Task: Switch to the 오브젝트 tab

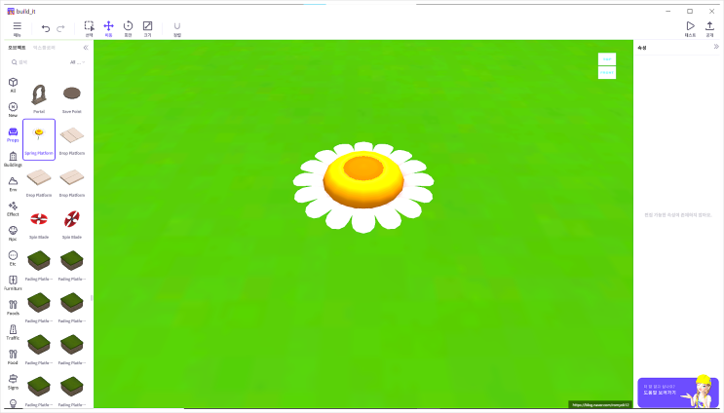Action: 18,48
